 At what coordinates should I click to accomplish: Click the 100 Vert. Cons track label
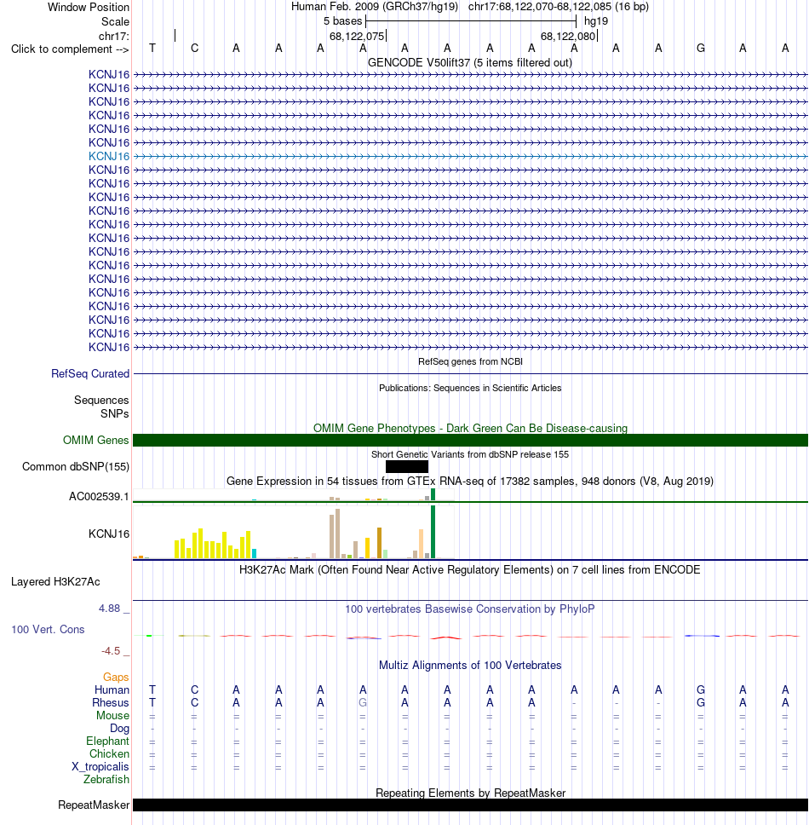[x=48, y=629]
